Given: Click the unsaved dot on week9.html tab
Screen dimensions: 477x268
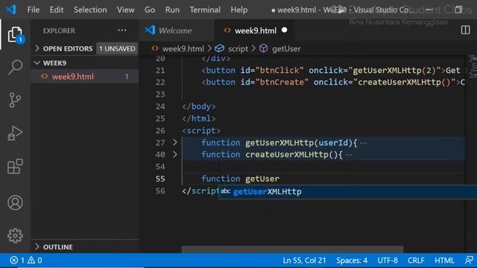Looking at the screenshot, I should pos(285,31).
